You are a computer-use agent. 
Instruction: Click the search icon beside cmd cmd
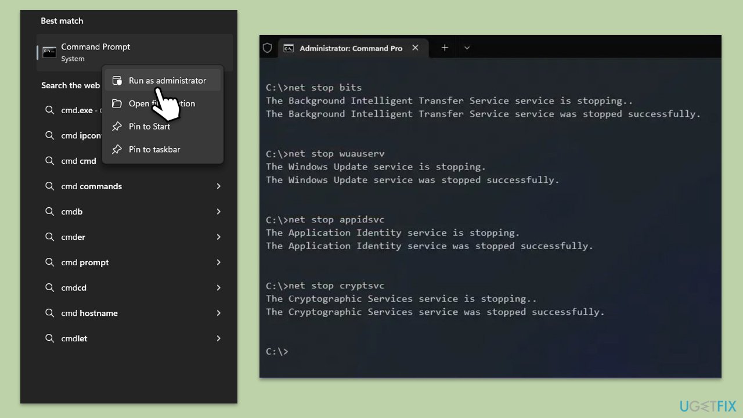click(x=50, y=160)
